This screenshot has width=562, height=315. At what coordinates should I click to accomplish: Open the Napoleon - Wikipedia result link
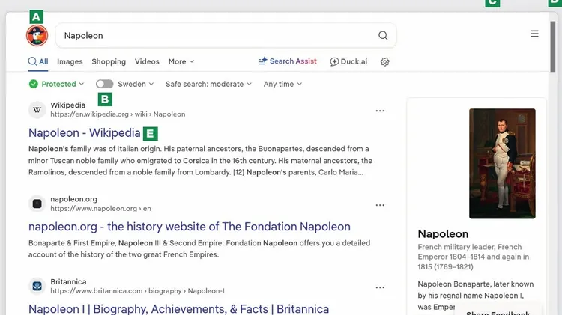tap(84, 132)
